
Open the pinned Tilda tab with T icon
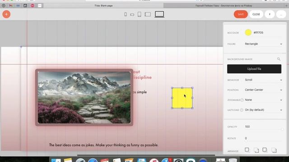point(4,6)
